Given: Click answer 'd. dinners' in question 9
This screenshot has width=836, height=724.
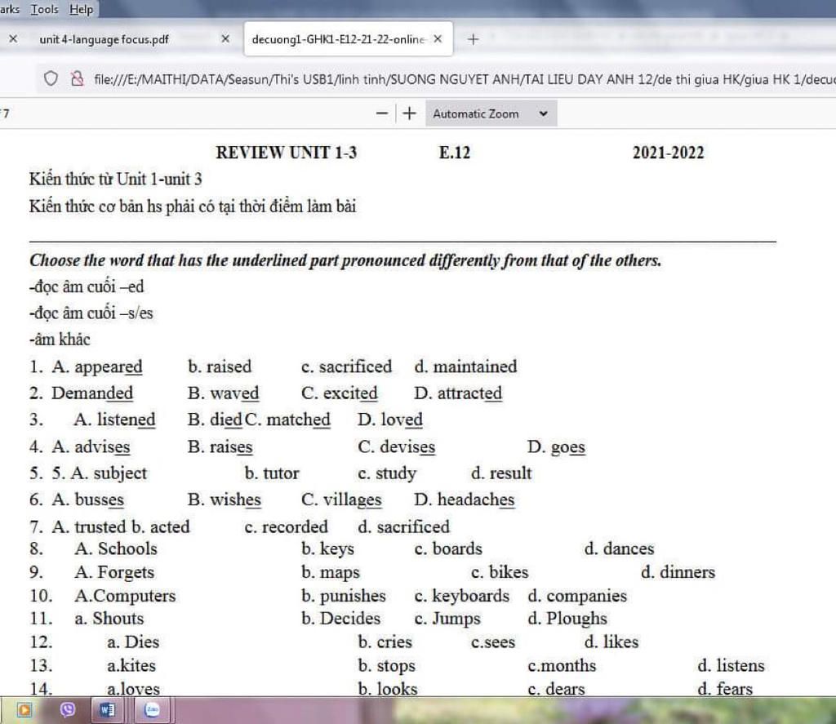Looking at the screenshot, I should point(678,572).
